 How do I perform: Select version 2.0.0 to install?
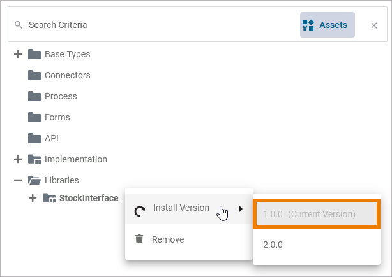point(273,245)
